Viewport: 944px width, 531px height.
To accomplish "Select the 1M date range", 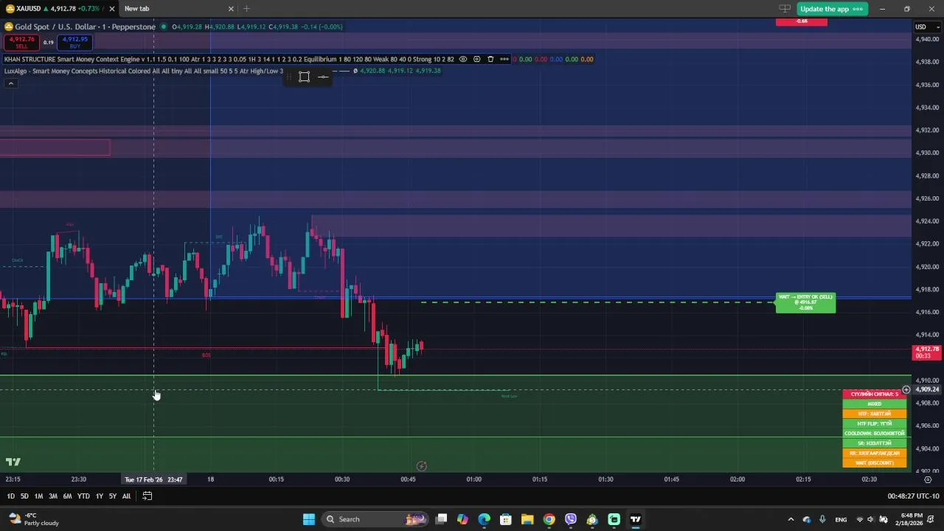I will tap(38, 496).
